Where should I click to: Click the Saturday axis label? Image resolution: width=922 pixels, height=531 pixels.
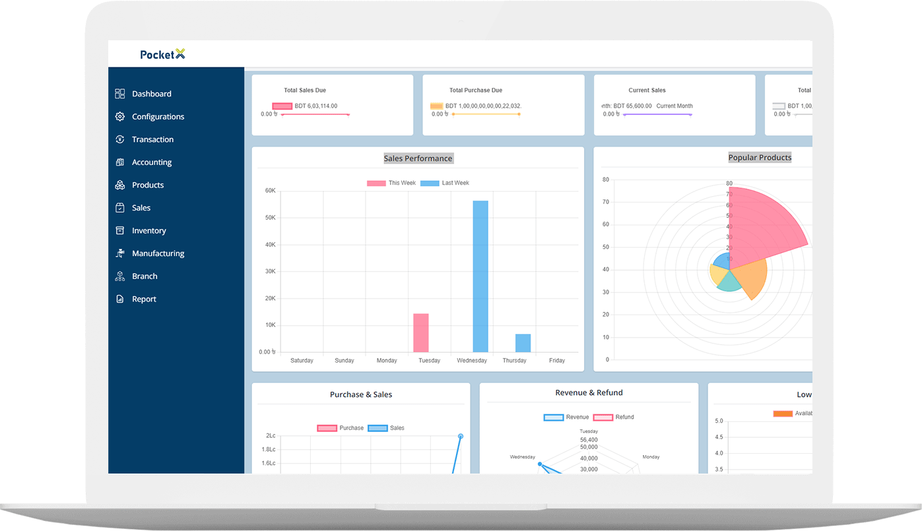click(x=302, y=361)
